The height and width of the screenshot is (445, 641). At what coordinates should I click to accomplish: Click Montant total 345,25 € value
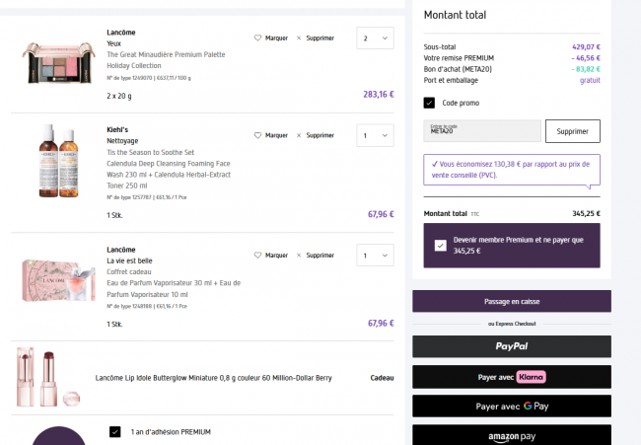pos(586,213)
